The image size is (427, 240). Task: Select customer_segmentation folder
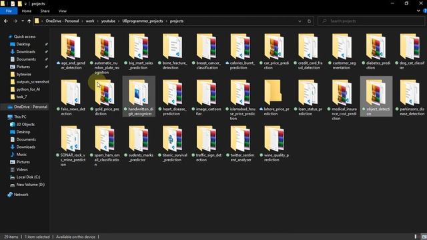coord(342,51)
